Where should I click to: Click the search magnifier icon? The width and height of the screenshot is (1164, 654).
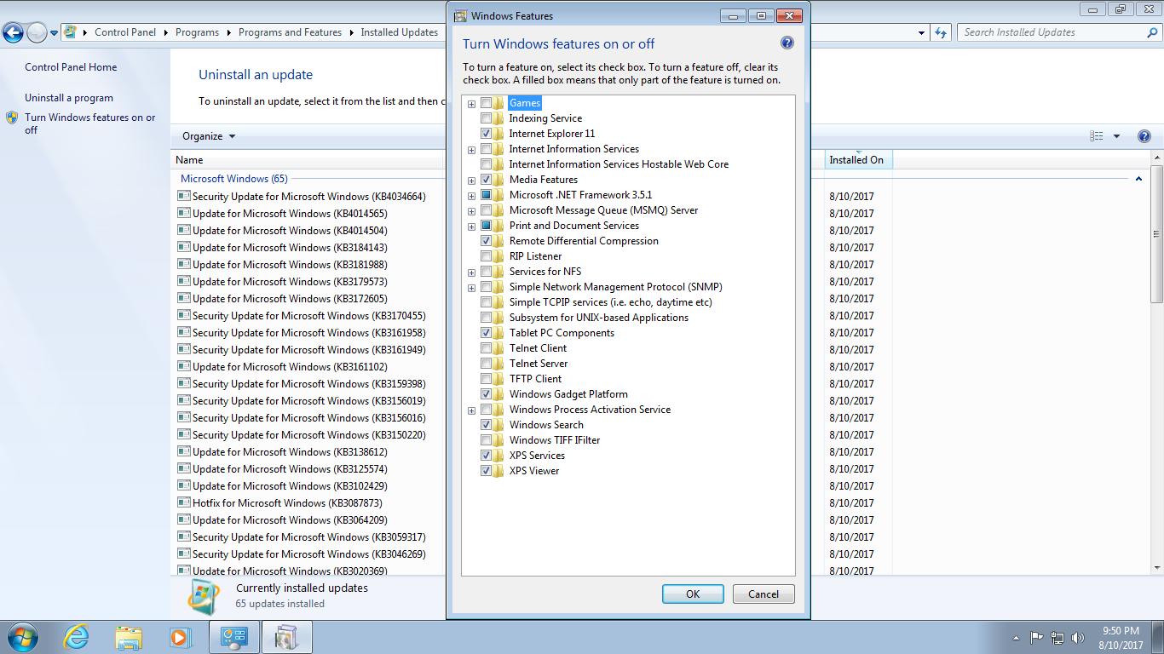1152,32
